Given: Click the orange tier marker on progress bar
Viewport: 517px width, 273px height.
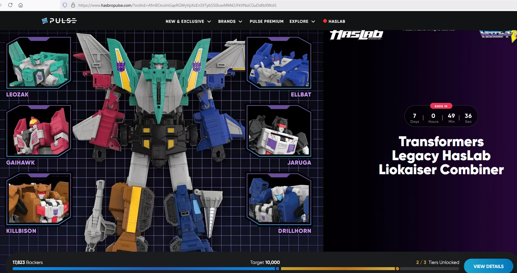Looking at the screenshot, I should pyautogui.click(x=397, y=269).
